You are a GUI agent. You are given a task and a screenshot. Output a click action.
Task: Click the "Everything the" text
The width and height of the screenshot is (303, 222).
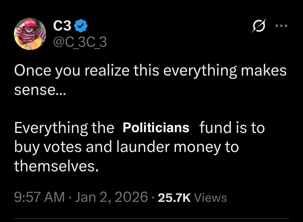64,128
